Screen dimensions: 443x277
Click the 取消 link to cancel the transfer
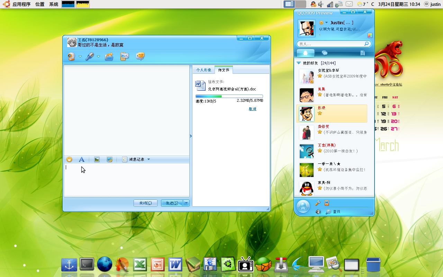click(x=253, y=109)
